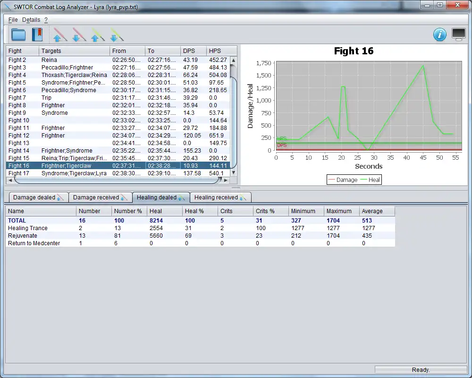Switch to the Damage dealed tab

coord(37,198)
